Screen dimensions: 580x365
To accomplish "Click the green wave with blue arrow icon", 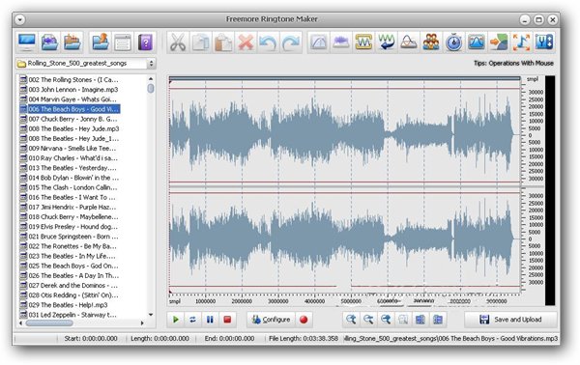I will [x=386, y=42].
